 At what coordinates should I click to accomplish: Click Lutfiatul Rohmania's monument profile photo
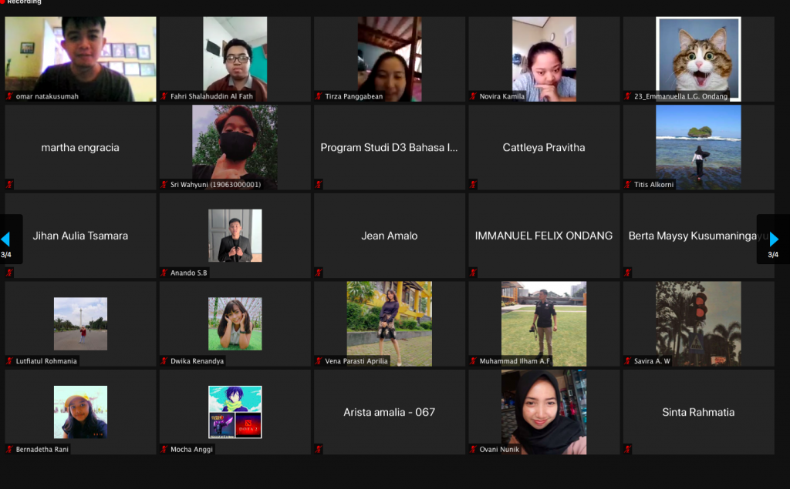pyautogui.click(x=80, y=323)
